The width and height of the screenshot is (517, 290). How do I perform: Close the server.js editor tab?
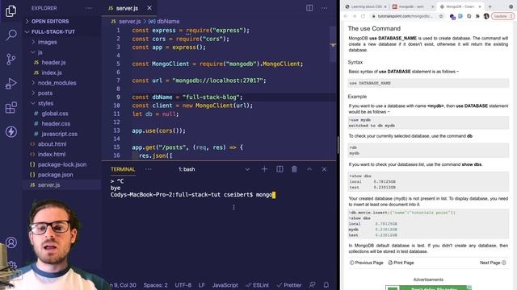[149, 8]
